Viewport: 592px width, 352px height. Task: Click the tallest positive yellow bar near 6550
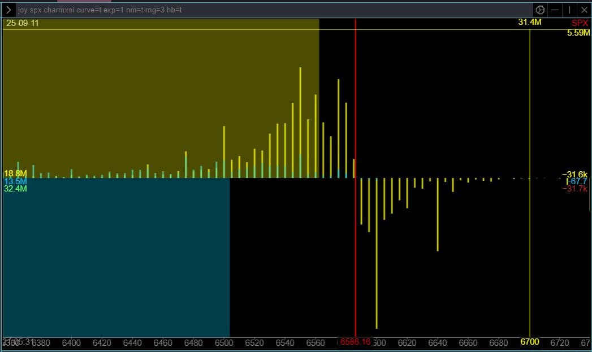pyautogui.click(x=300, y=121)
